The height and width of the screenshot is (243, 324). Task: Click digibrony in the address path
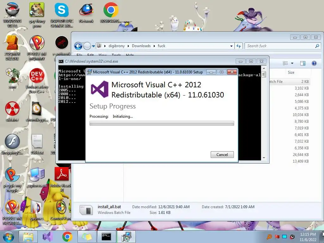point(116,46)
